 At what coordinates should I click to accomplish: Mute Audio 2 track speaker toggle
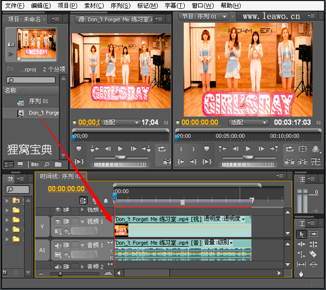click(58, 266)
